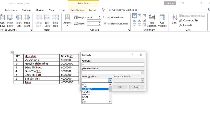Screen dimensions: 210x140
Task: Increase row Height using the up stepper
Action: [x=99, y=16]
